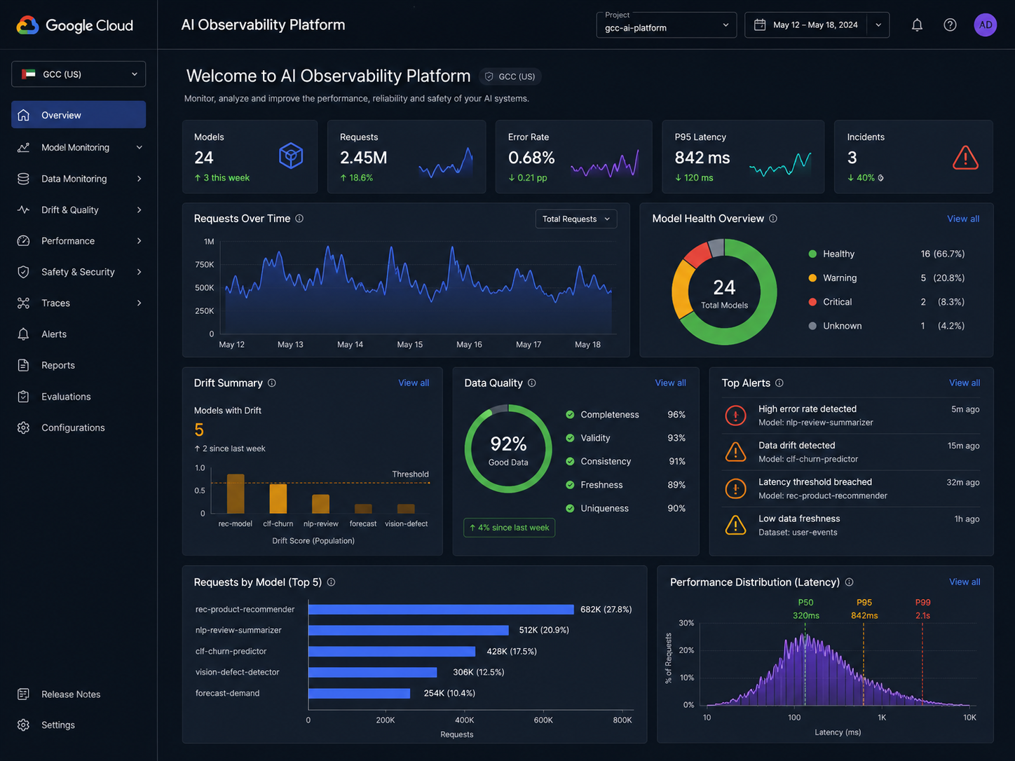
Task: Click info icon beside Requests Over Time
Action: [x=299, y=219]
